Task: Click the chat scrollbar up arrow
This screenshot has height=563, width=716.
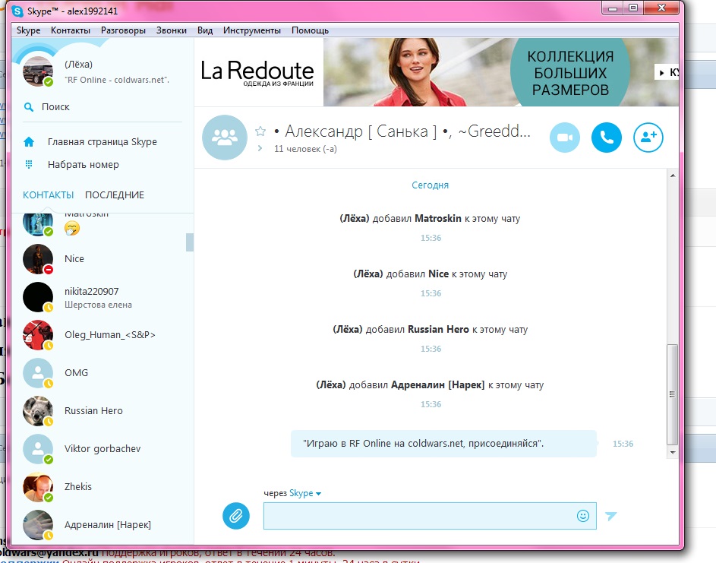Action: tap(672, 176)
